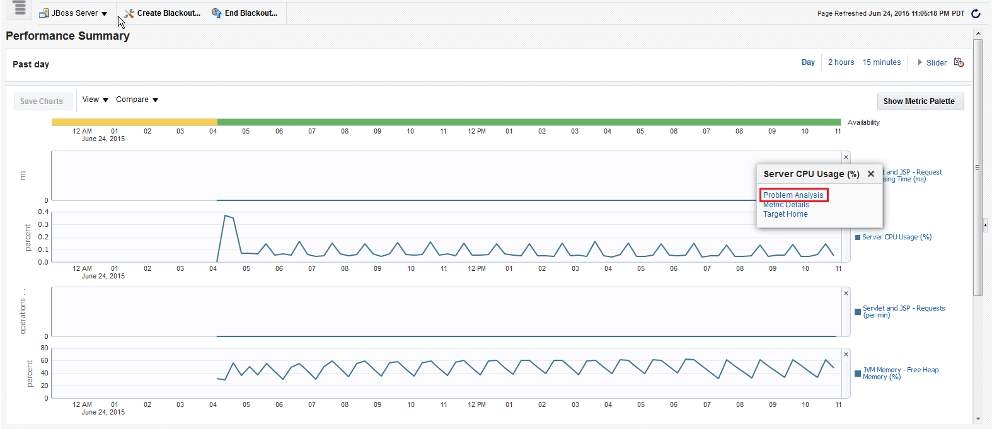The image size is (992, 429).
Task: Click the yellow segment of the Availability bar
Action: (134, 122)
